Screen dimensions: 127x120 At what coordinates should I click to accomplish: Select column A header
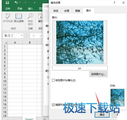(x=15, y=43)
